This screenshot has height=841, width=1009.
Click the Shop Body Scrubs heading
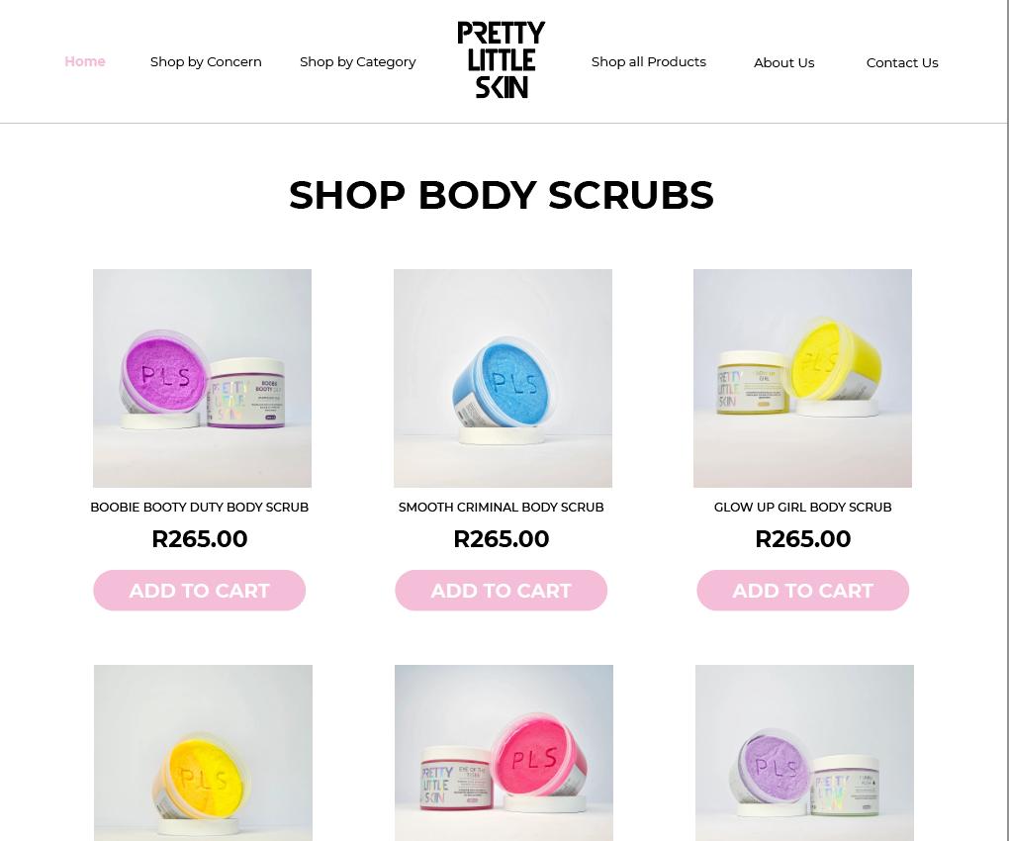tap(502, 195)
